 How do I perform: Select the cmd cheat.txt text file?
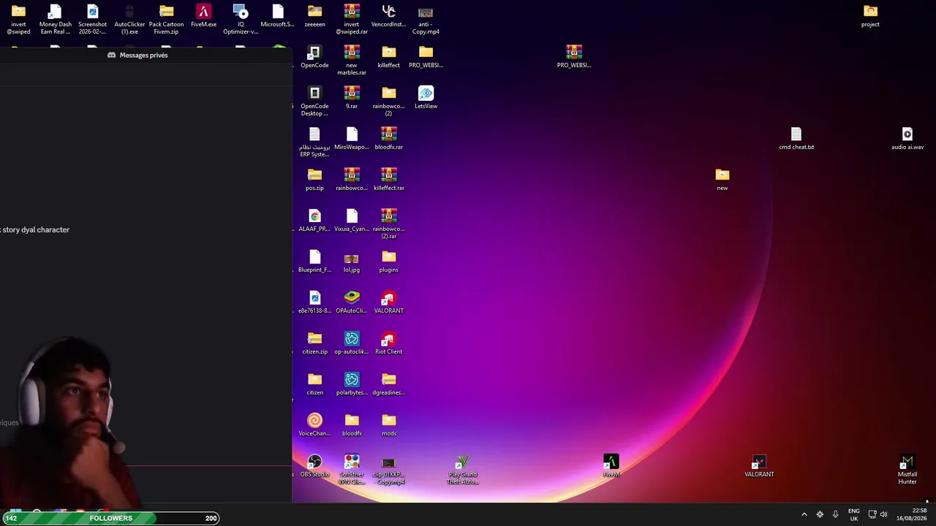(796, 139)
